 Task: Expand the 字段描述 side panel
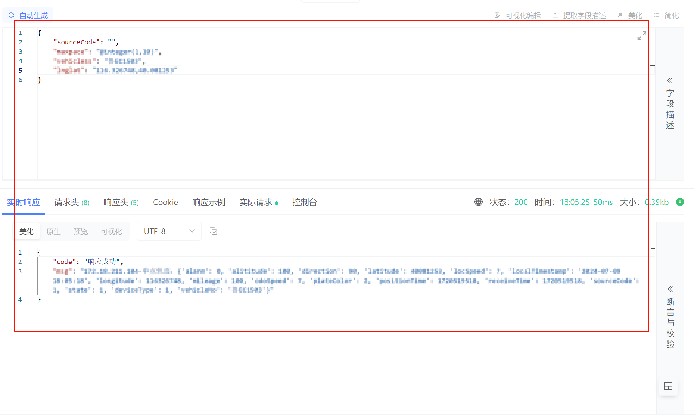point(670,104)
